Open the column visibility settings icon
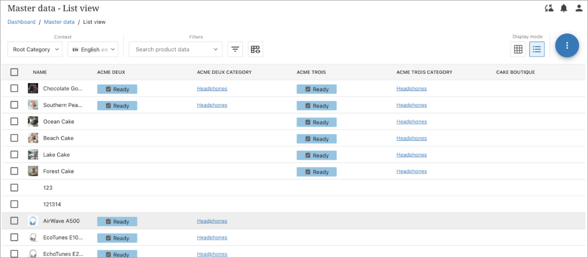The height and width of the screenshot is (258, 588). (255, 49)
